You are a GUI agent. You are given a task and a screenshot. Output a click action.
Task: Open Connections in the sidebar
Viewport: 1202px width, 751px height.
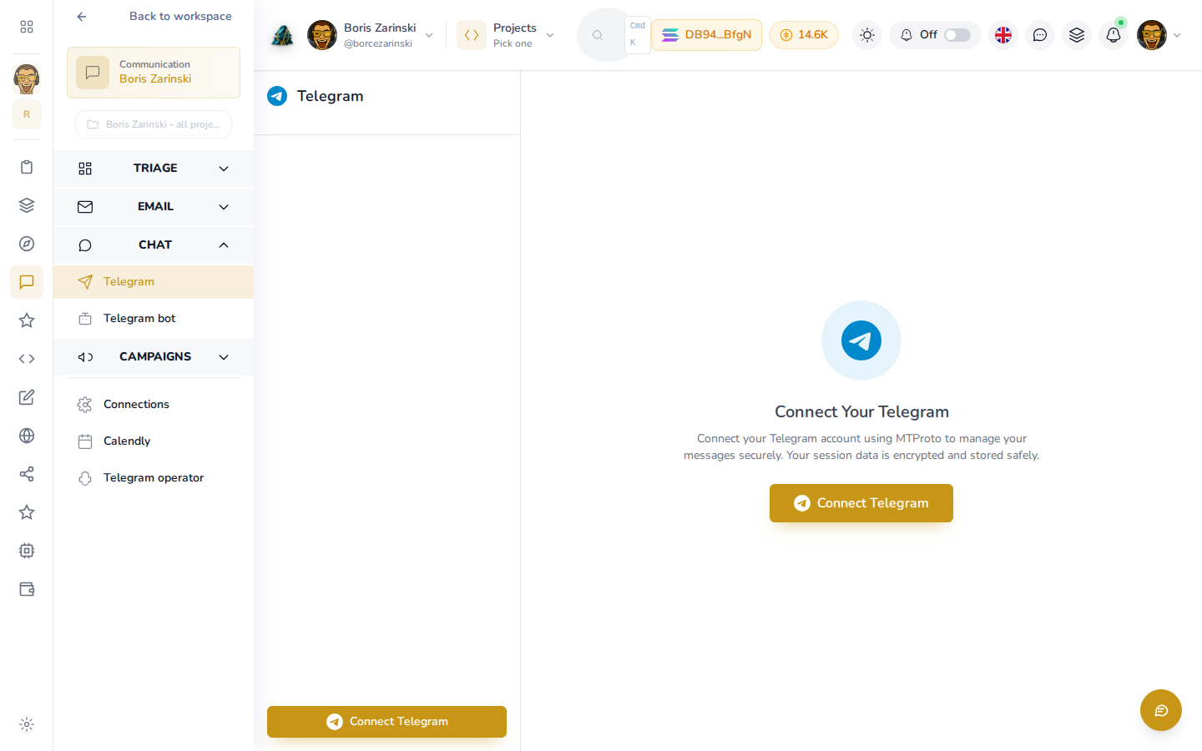[154, 405]
